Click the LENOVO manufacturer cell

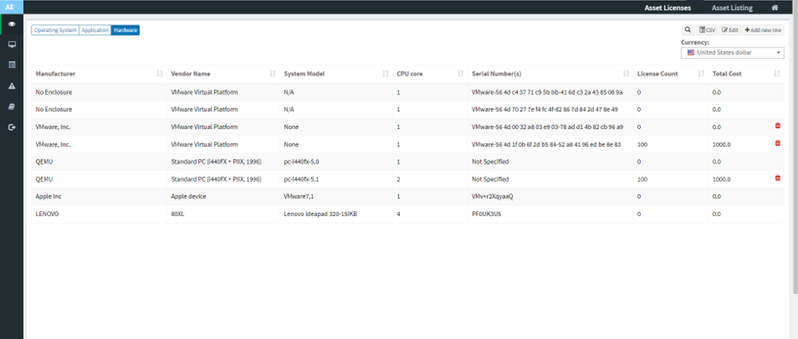[99, 213]
